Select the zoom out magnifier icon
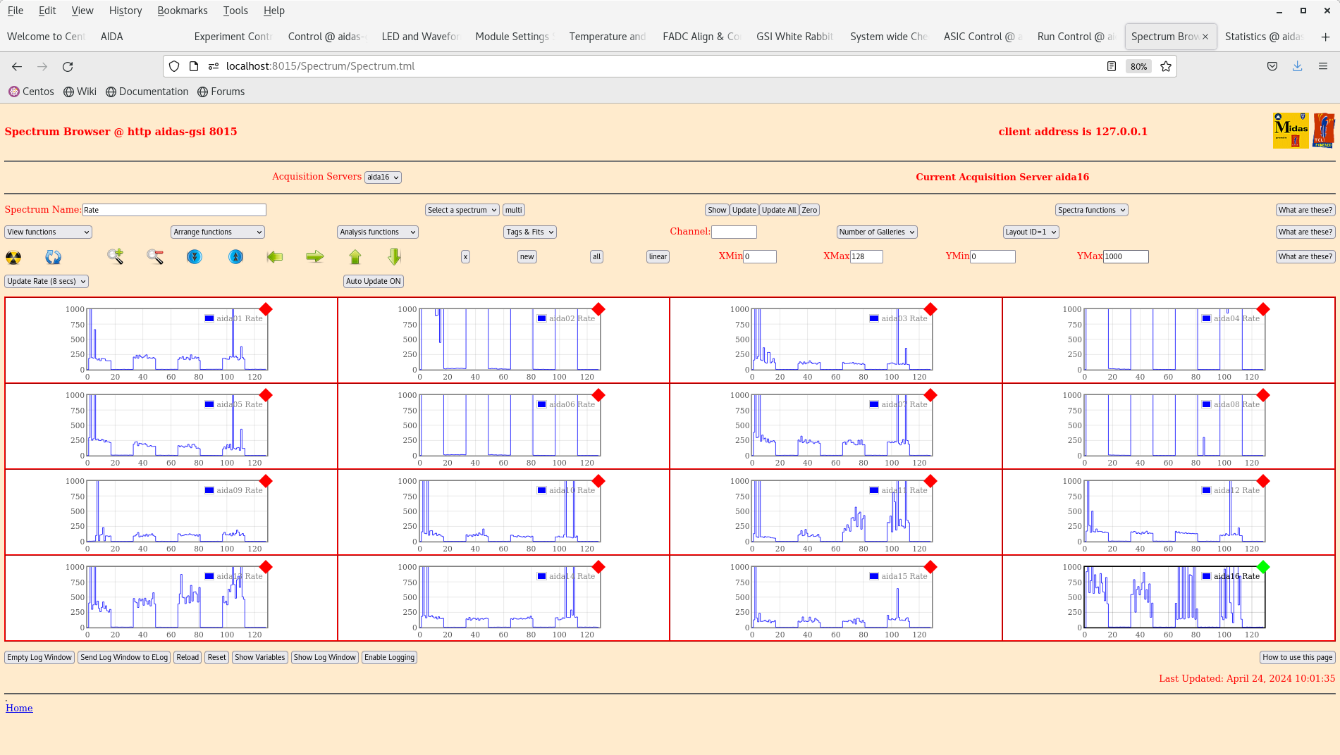The width and height of the screenshot is (1340, 755). point(154,256)
